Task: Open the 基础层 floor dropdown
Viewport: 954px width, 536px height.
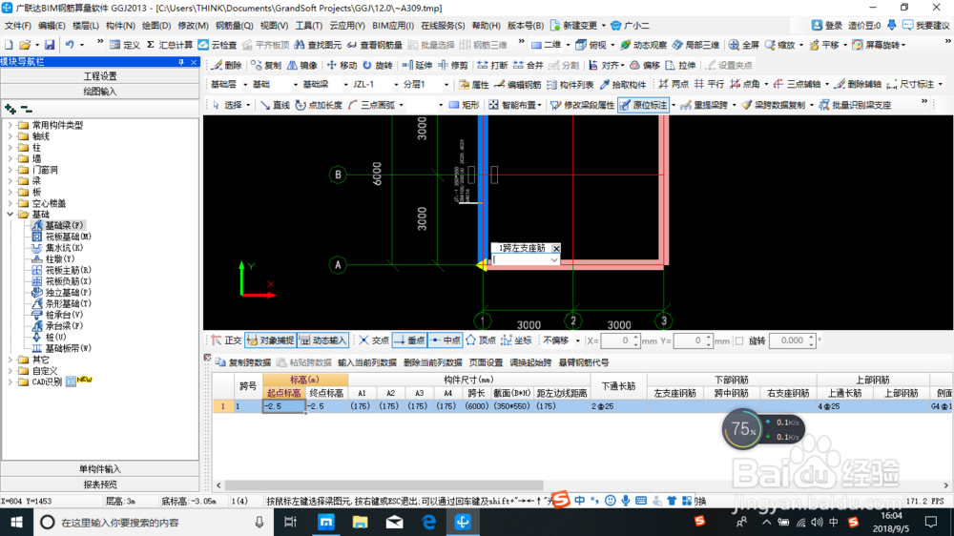Action: [x=245, y=85]
